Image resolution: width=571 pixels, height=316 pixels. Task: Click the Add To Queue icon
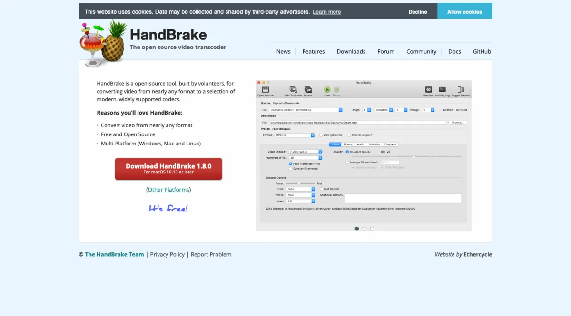pos(293,89)
